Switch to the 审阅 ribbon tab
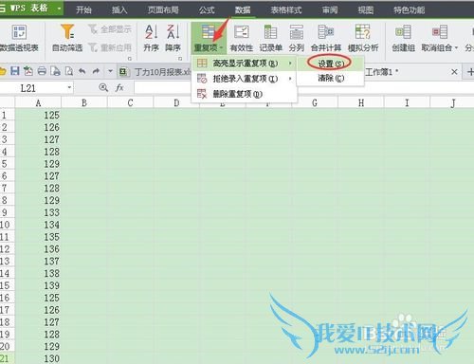The width and height of the screenshot is (474, 364). (x=330, y=9)
